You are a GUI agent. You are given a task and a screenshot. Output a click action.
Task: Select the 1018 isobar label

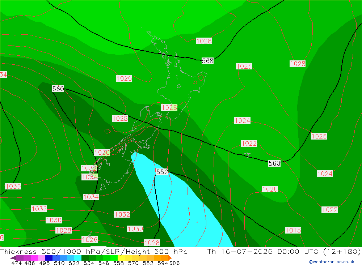coord(293,230)
